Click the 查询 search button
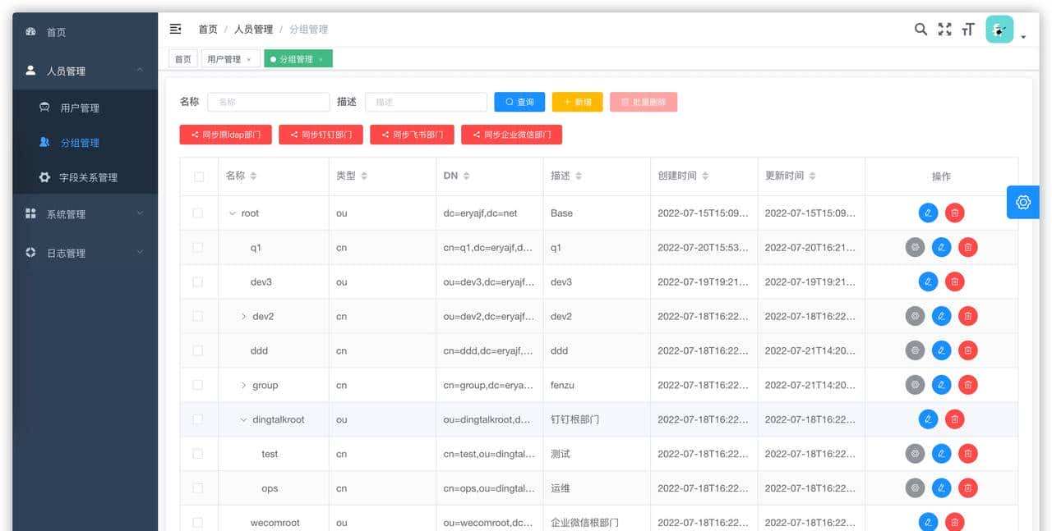Image resolution: width=1052 pixels, height=531 pixels. tap(519, 101)
